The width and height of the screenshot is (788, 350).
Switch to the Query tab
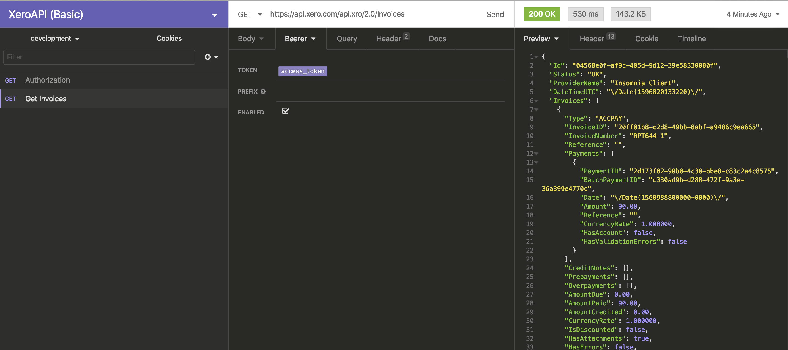[347, 39]
